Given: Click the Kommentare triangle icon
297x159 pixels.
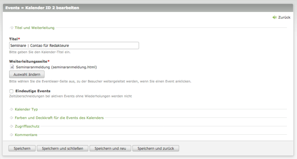Looking at the screenshot, I should point(12,135).
